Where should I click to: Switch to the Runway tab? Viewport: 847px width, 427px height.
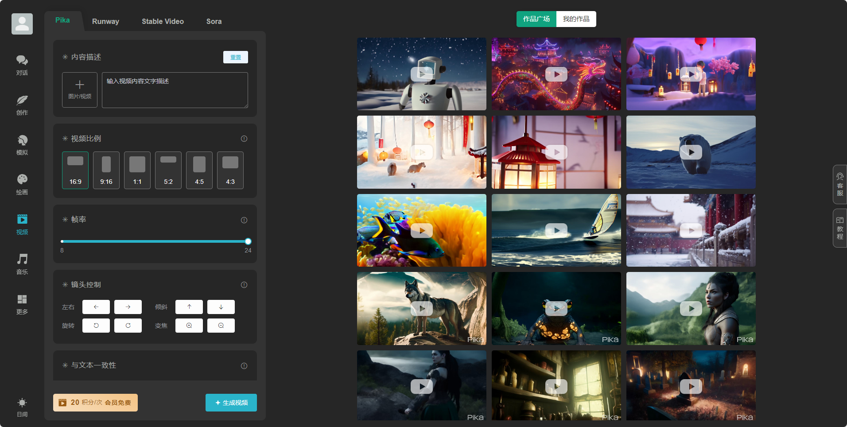point(105,21)
